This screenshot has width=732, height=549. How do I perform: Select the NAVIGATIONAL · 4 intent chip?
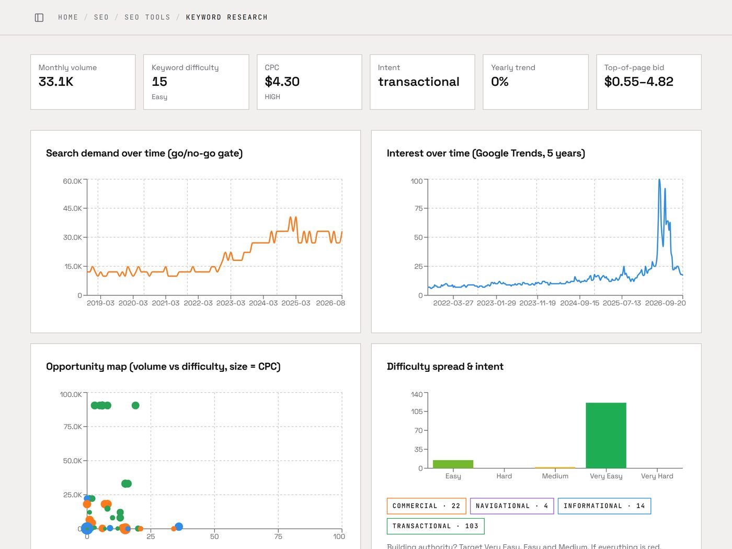click(512, 506)
